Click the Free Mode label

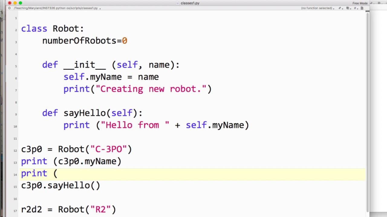pos(360,3)
